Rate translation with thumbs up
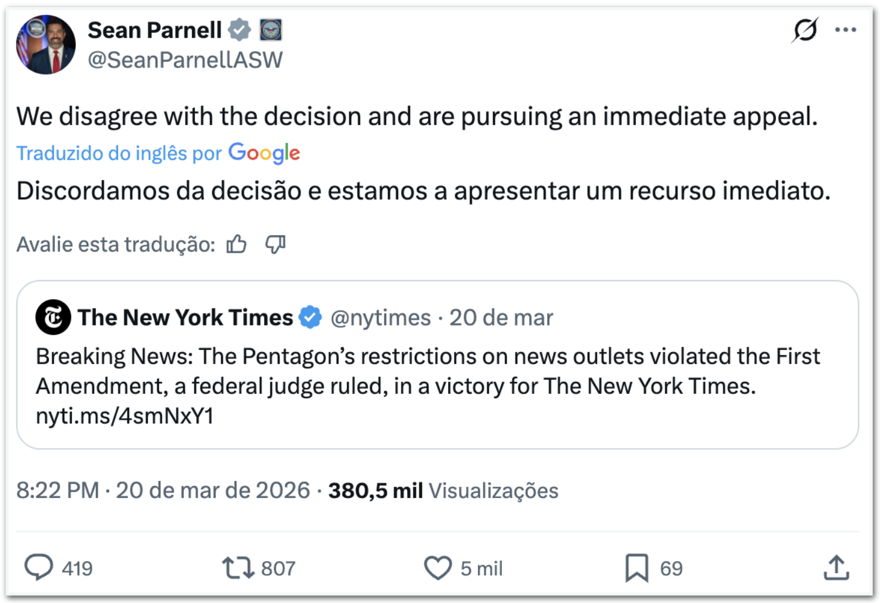Screen dimensions: 882x603 point(237,244)
